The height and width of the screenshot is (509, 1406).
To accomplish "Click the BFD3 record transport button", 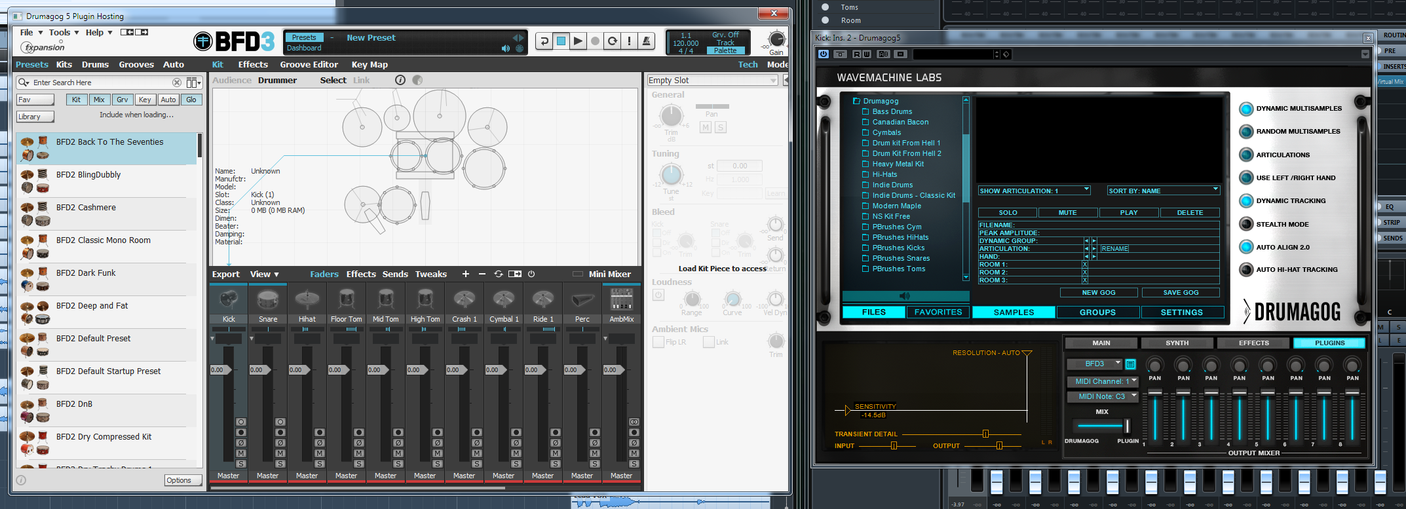I will tap(595, 41).
